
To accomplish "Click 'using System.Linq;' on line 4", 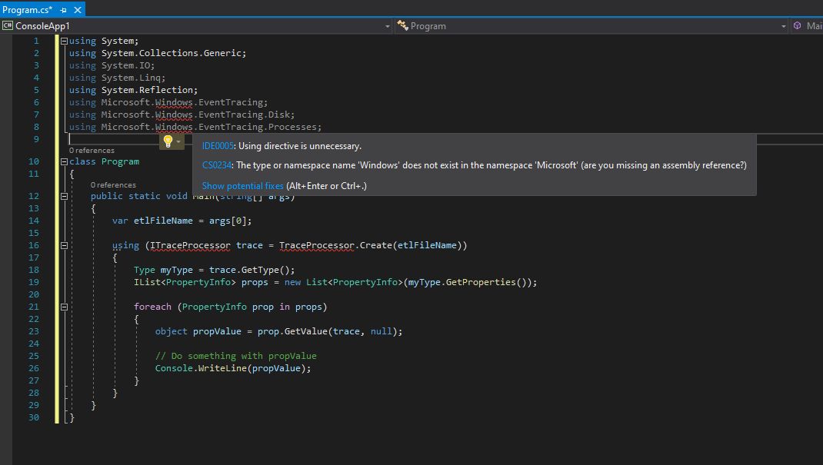I will point(117,78).
